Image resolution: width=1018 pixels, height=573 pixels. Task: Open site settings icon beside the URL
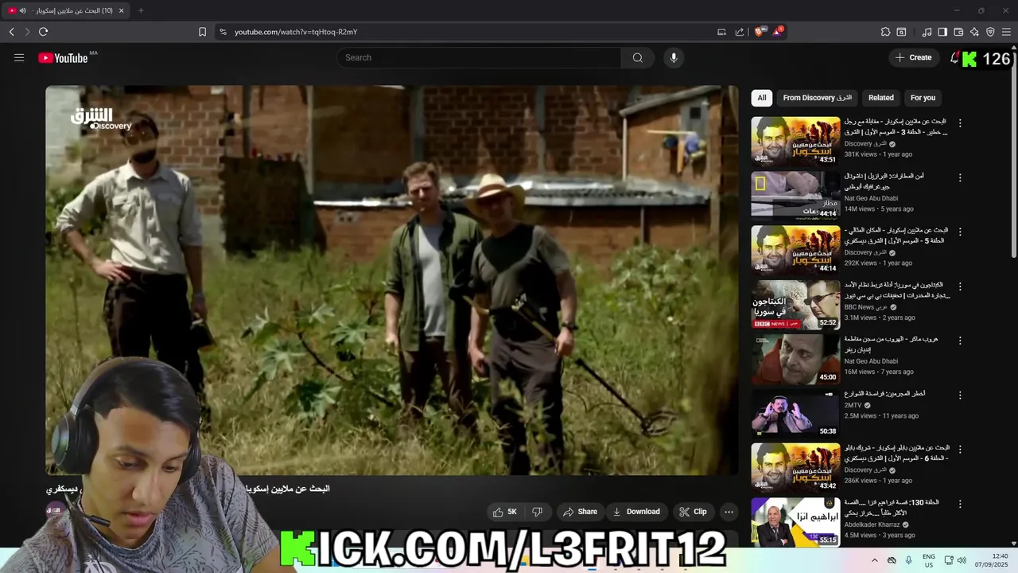(223, 32)
